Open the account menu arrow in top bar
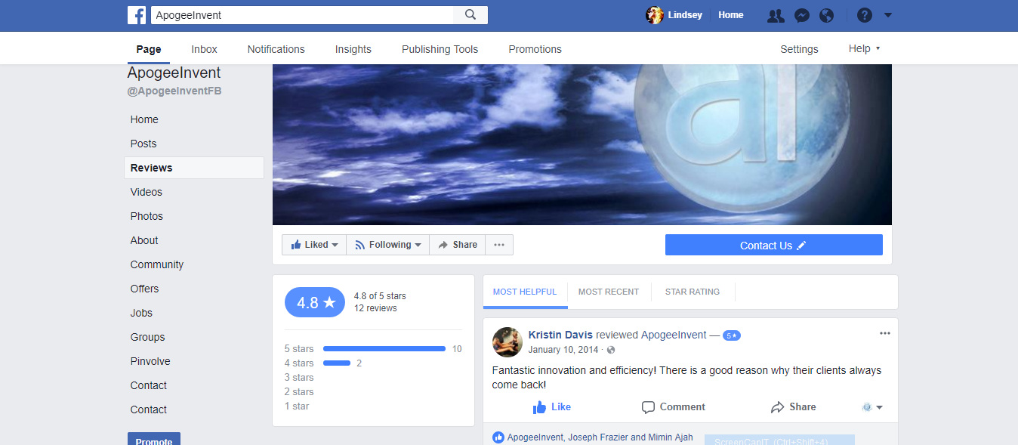Screen dimensions: 1018x445 tap(888, 15)
